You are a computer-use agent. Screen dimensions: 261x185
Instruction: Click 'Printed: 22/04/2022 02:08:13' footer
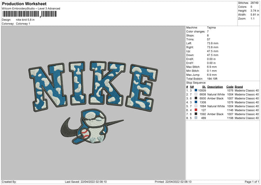point(173,182)
